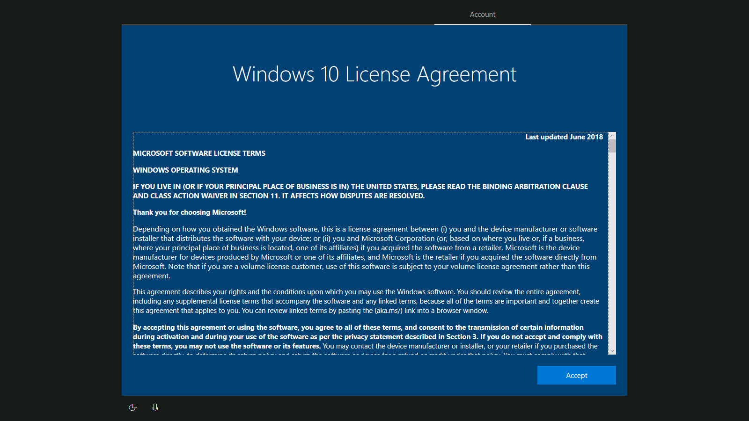Click the scrollbar up arrow

(x=612, y=136)
